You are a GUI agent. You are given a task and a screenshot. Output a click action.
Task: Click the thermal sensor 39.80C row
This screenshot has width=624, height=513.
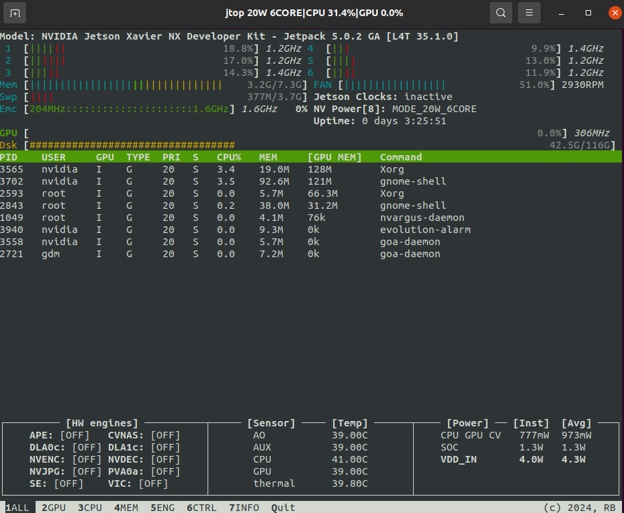coord(310,483)
